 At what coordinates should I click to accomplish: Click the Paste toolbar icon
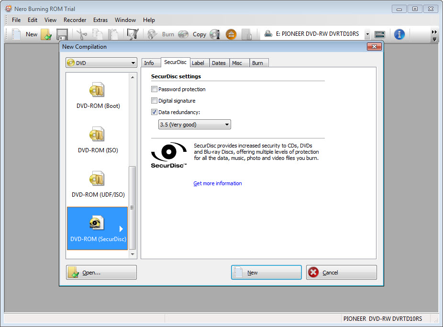point(113,34)
